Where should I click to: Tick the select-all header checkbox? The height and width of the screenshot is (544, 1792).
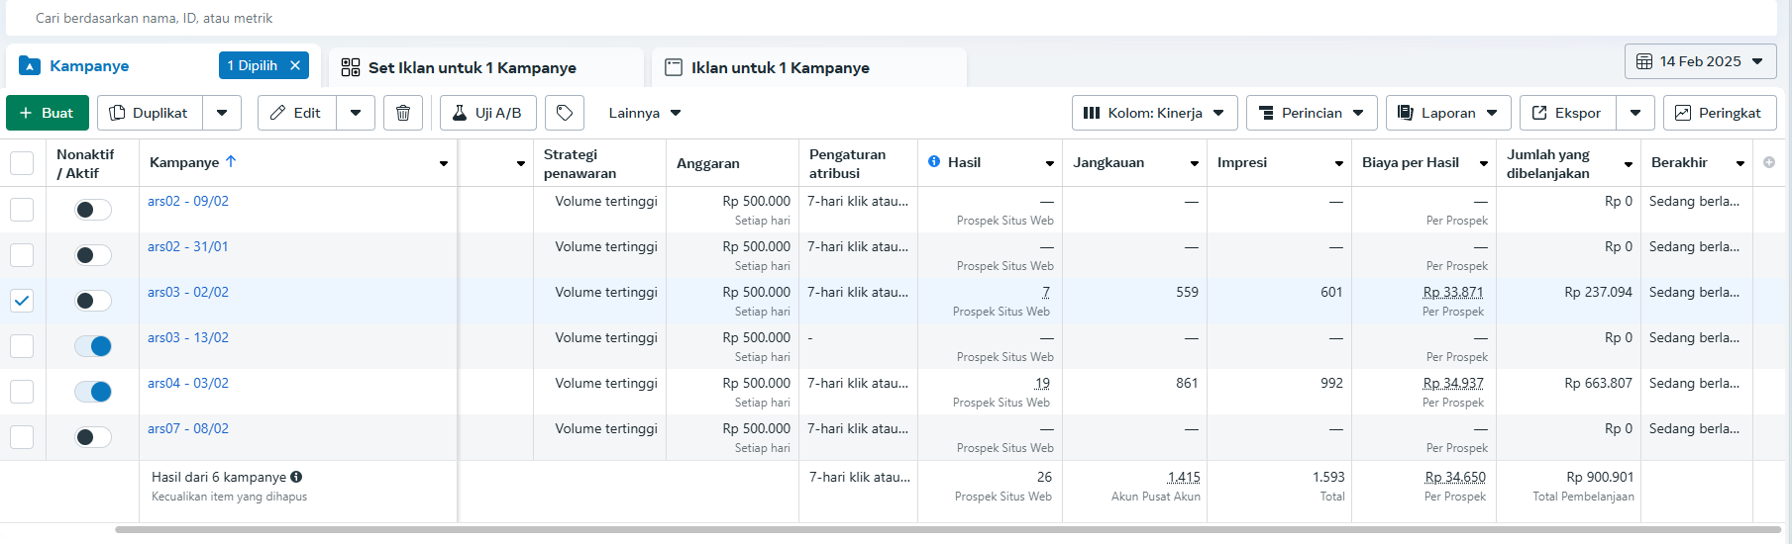pos(22,163)
